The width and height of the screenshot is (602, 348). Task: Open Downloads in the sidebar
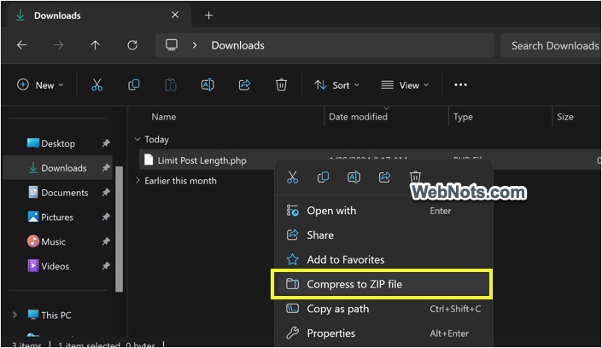tap(57, 168)
